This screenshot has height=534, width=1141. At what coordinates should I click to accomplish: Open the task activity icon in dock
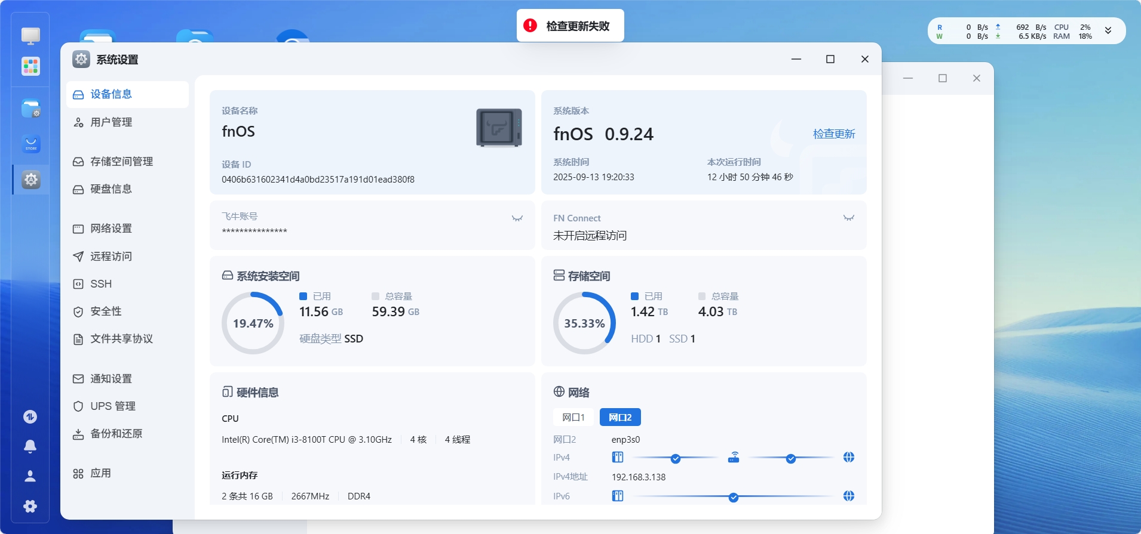tap(30, 416)
